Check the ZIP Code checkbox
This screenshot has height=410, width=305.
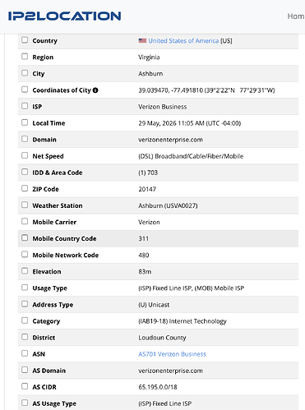tap(25, 188)
